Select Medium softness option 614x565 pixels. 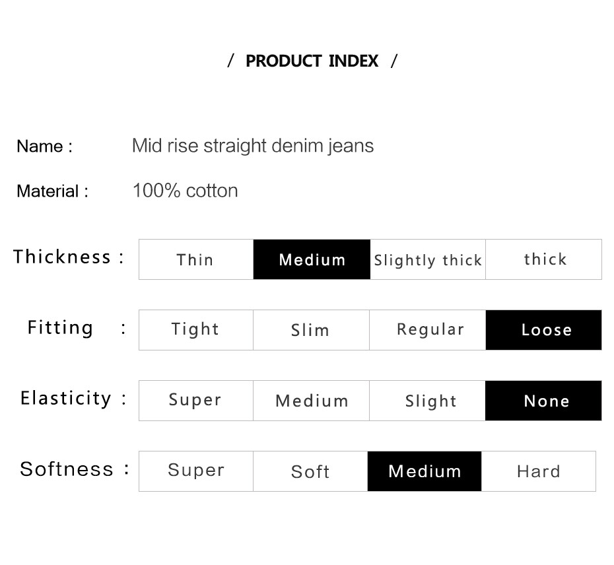point(425,471)
